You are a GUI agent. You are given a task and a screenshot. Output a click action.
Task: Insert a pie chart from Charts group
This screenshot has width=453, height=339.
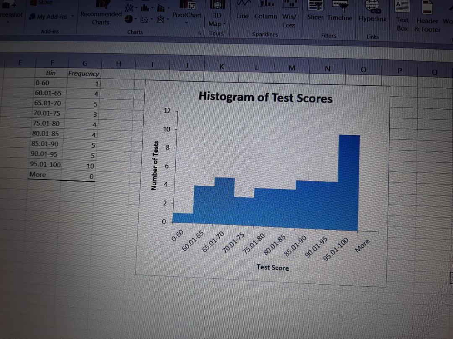pos(129,19)
